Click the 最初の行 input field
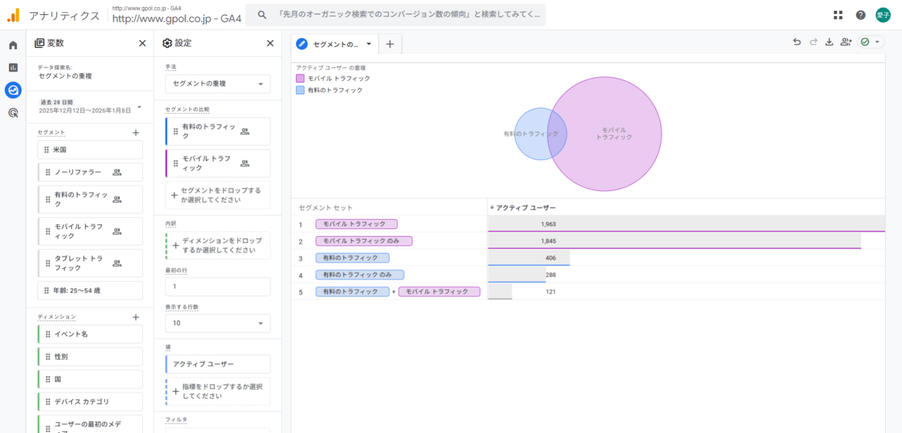The image size is (902, 433). click(x=218, y=287)
